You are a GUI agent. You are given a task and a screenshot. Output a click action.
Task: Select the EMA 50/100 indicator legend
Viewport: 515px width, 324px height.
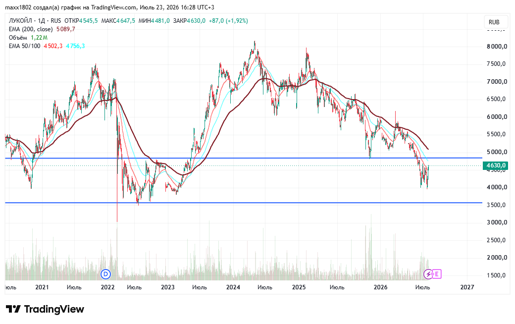point(25,46)
